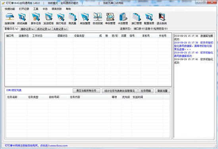Click the 刷流量 toolbar icon

tap(72, 19)
